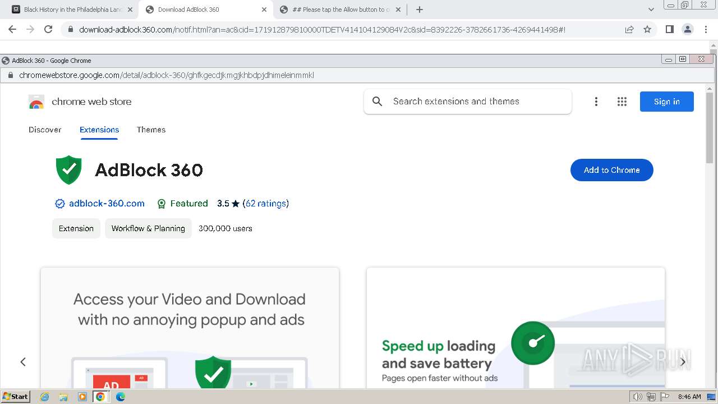Click the AdBlock 360 shield logo

click(69, 170)
